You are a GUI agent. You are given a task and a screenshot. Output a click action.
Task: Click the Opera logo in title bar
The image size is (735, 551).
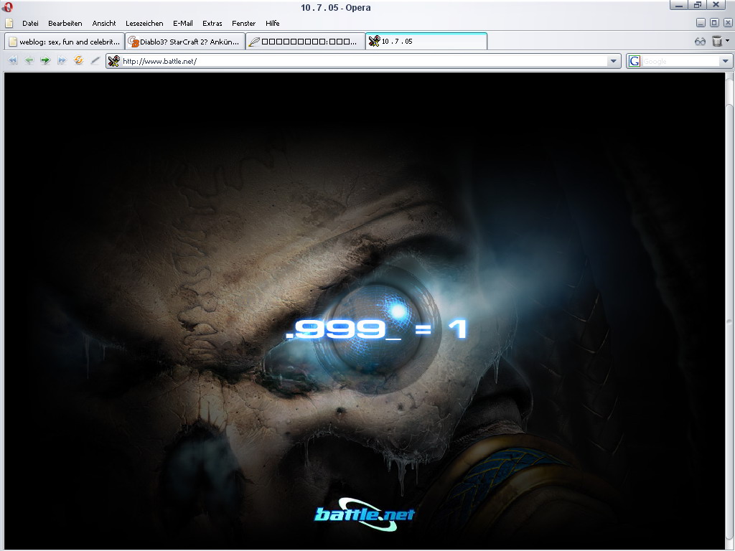[x=7, y=6]
